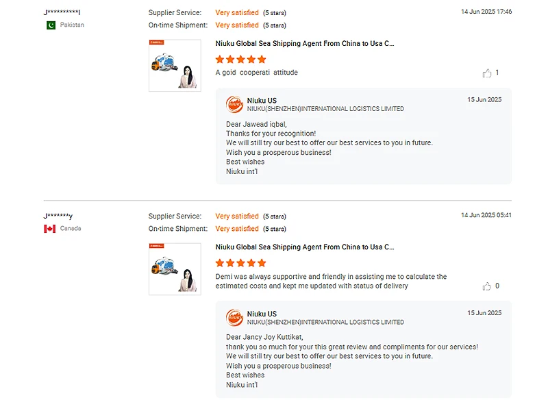Click five-star rating on first review

(x=240, y=60)
